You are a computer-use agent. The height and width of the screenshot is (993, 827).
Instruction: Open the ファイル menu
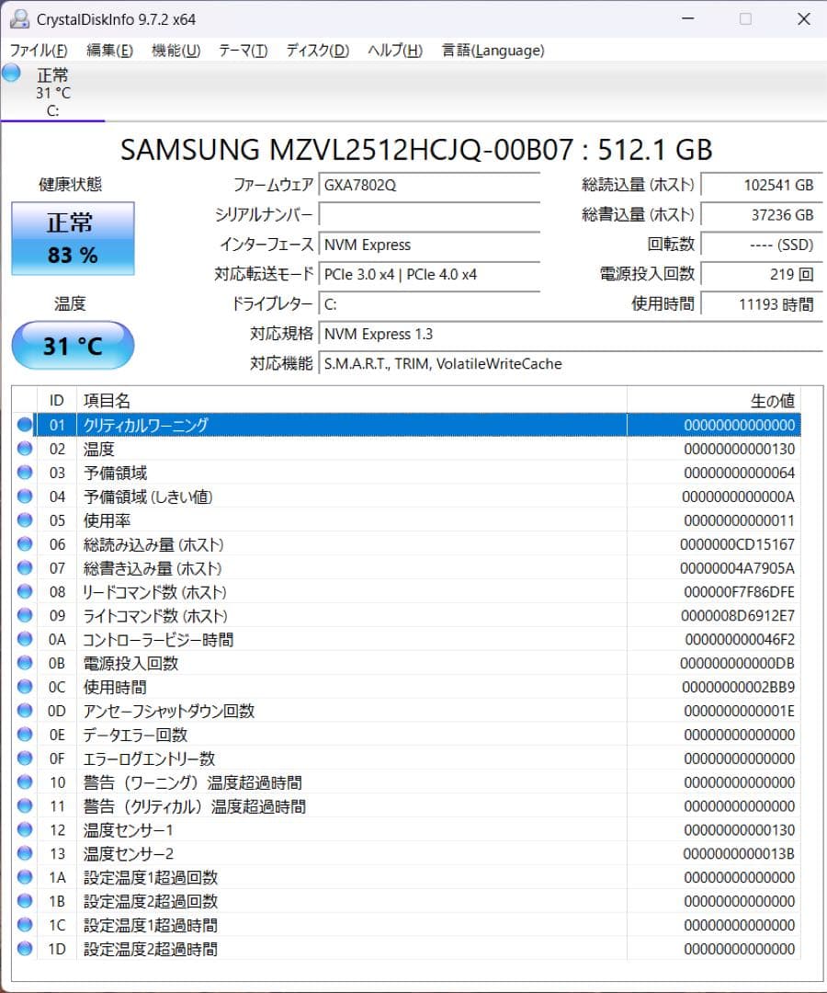tap(39, 51)
